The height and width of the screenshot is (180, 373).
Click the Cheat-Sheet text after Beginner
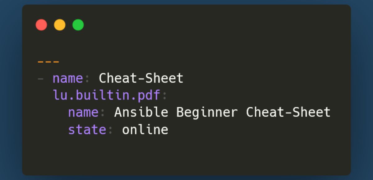[288, 112]
